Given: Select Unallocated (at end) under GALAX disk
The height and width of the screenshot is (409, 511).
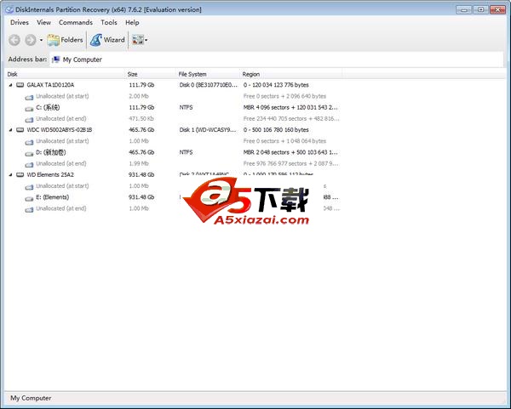Looking at the screenshot, I should pyautogui.click(x=61, y=118).
